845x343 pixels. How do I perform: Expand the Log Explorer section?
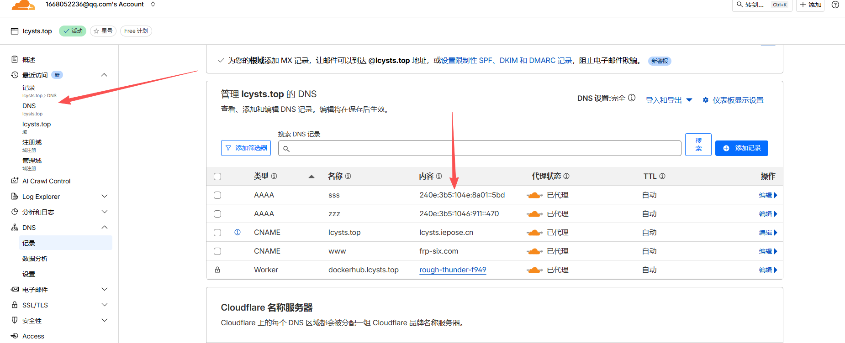pos(104,196)
